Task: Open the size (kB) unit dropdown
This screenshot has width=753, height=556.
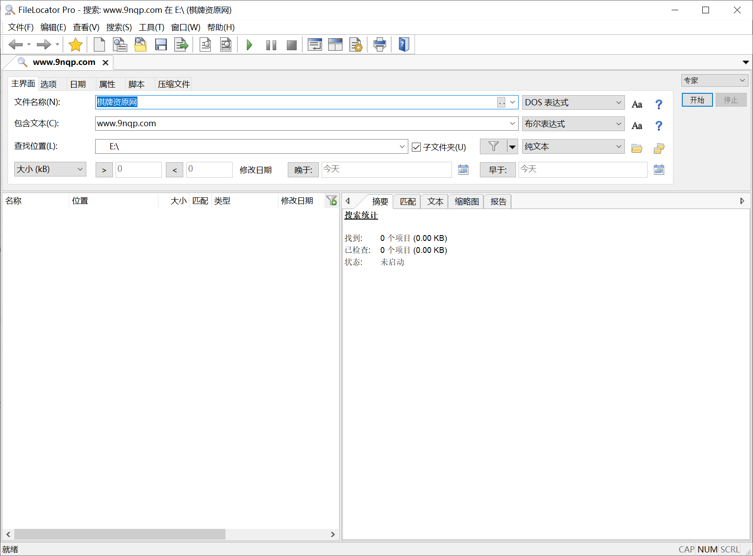Action: pyautogui.click(x=50, y=169)
